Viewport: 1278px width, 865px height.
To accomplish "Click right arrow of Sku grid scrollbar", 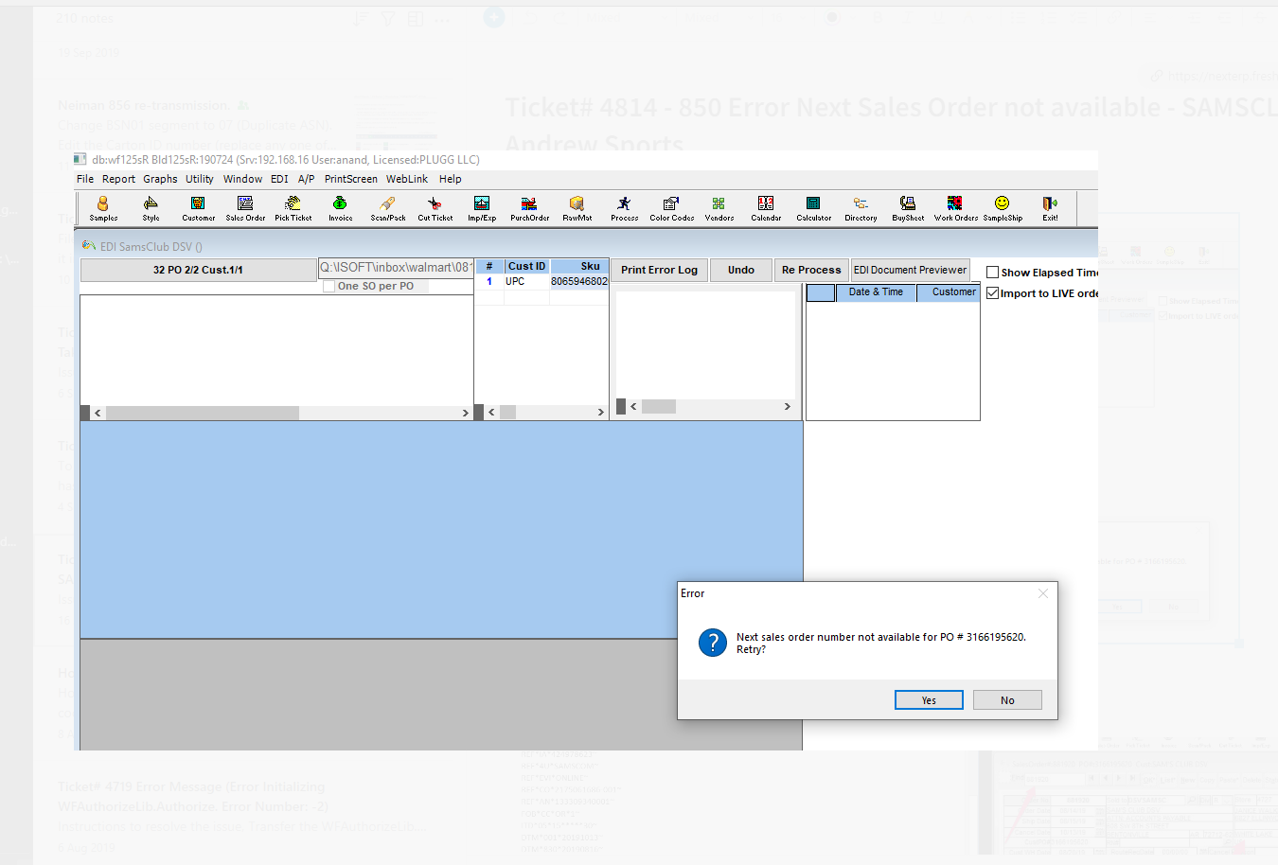I will click(x=600, y=412).
